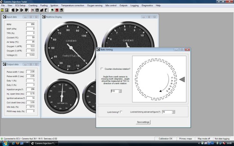Screen dimensions: 234x146
Task: Click the RPM value field
Action: [30, 24]
